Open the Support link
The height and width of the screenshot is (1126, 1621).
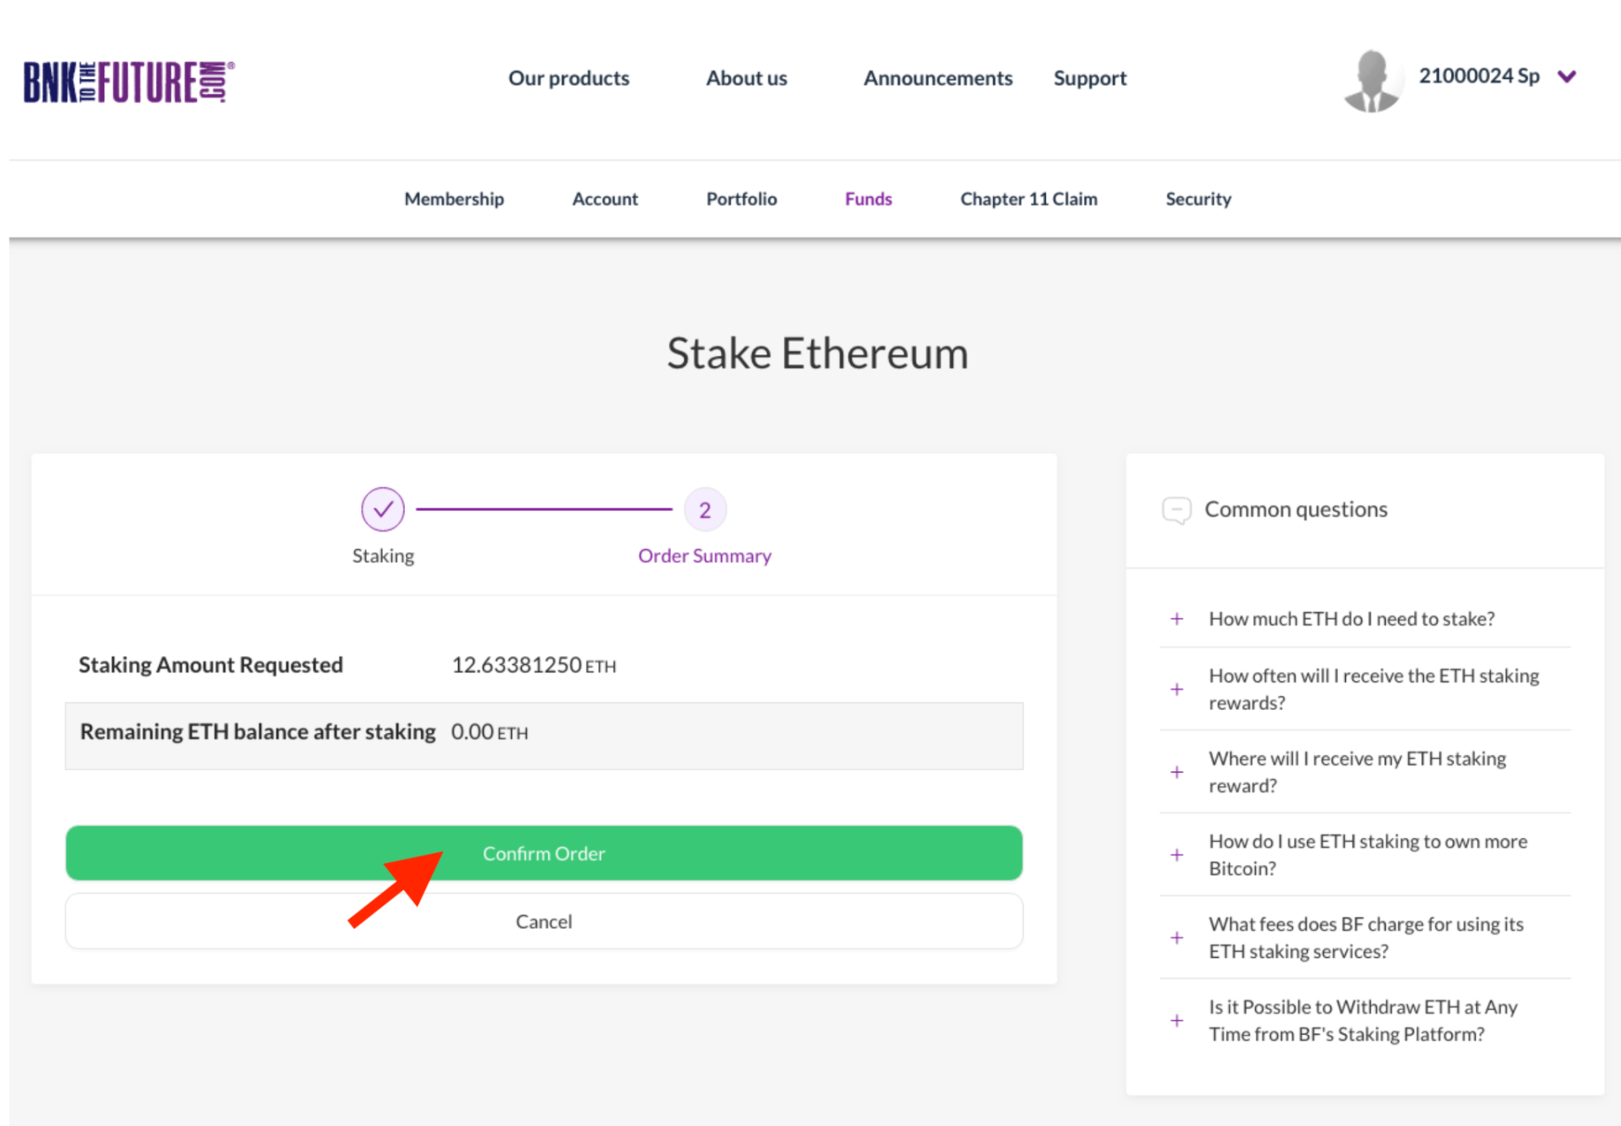coord(1090,78)
